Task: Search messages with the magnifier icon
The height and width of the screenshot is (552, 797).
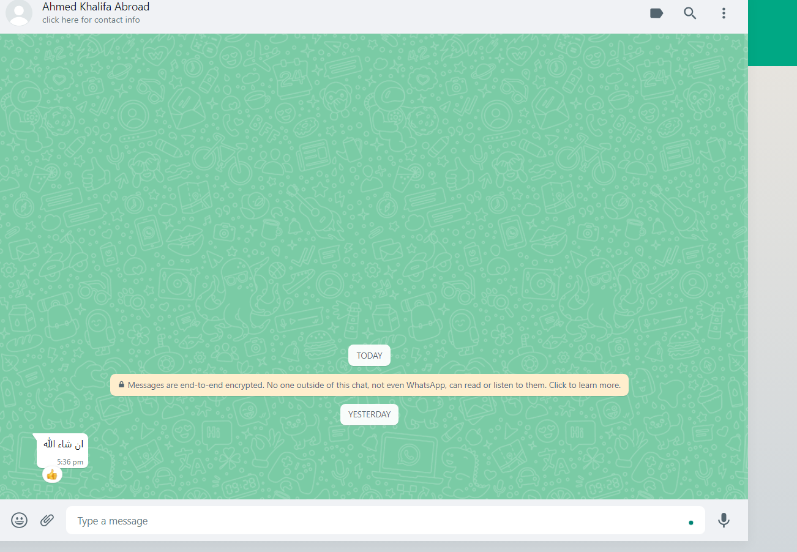Action: tap(690, 13)
